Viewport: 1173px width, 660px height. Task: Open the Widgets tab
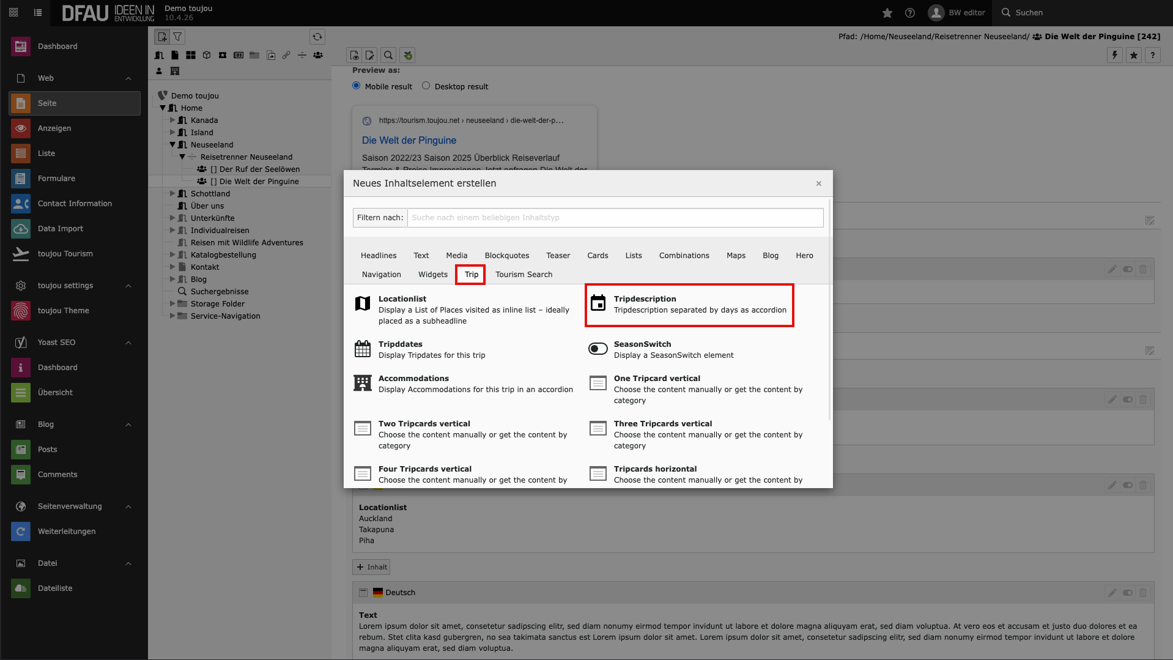pos(432,275)
